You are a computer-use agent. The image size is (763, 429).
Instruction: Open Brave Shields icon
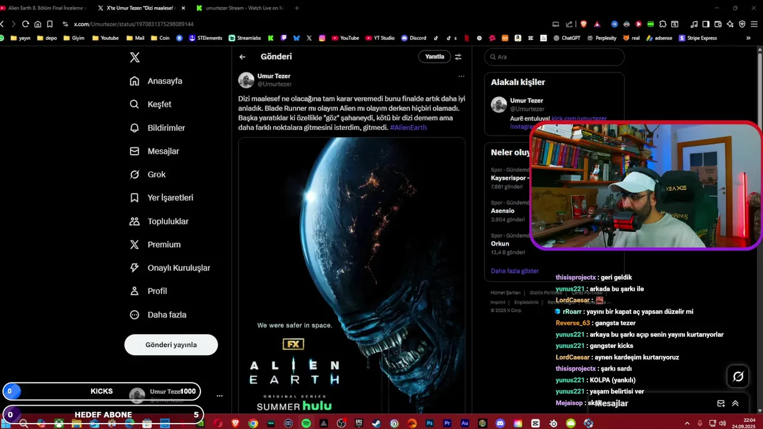(x=584, y=24)
